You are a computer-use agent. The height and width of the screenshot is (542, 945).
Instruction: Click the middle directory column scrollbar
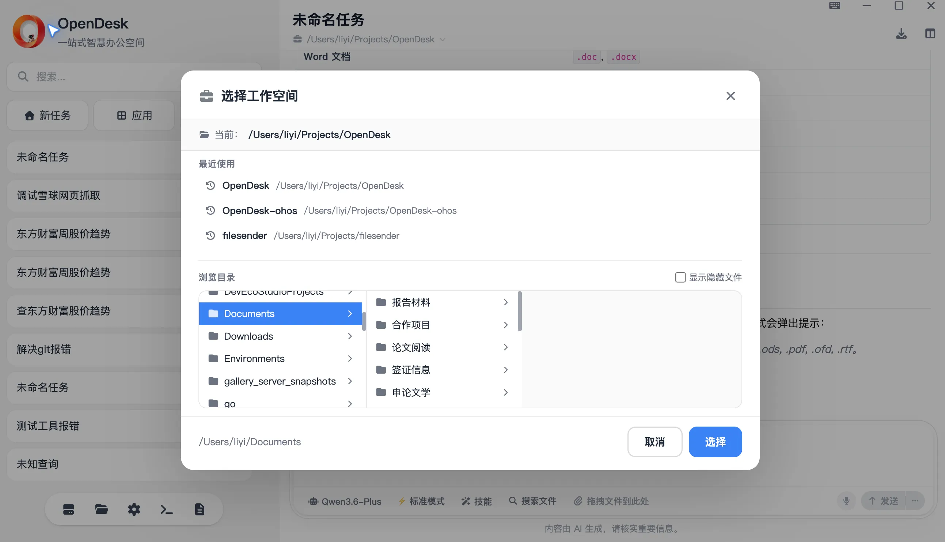520,311
